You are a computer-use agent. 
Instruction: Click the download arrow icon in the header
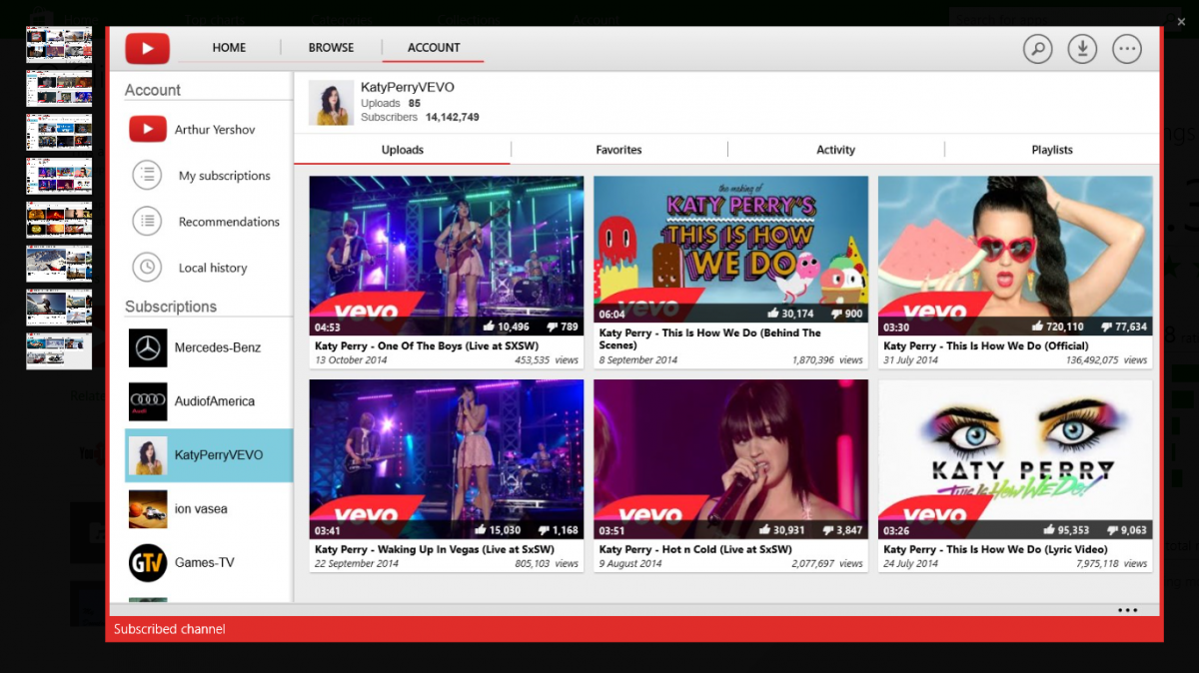click(1082, 49)
